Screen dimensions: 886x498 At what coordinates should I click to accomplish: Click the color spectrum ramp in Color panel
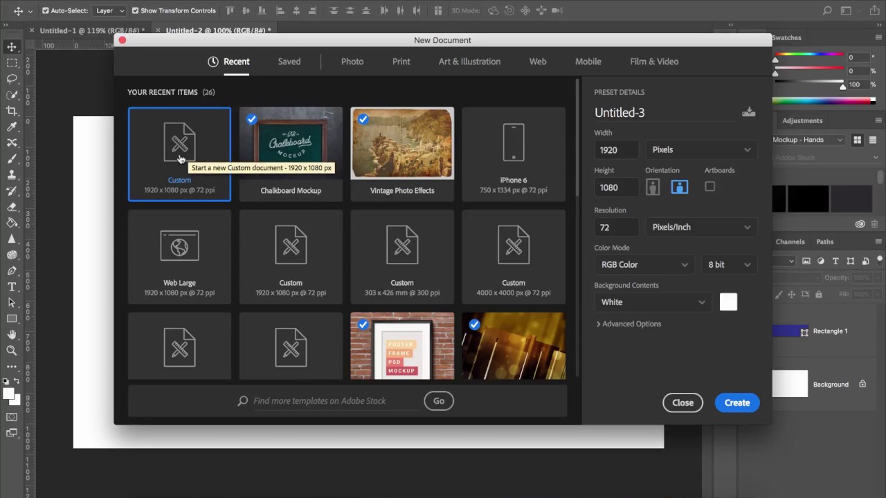tap(823, 101)
